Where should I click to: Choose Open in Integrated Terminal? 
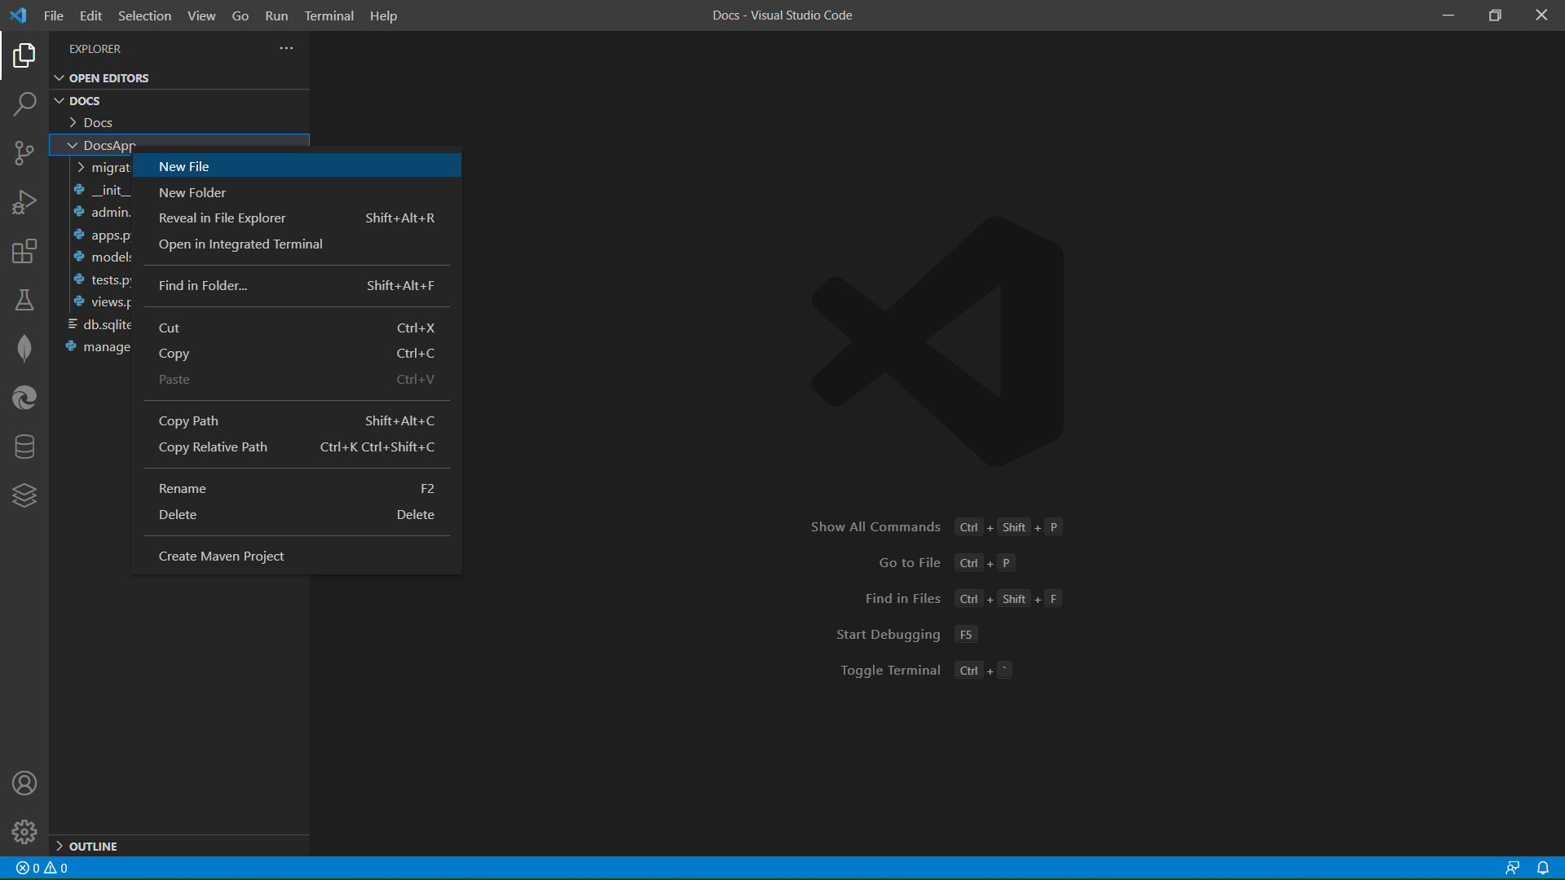(x=240, y=244)
